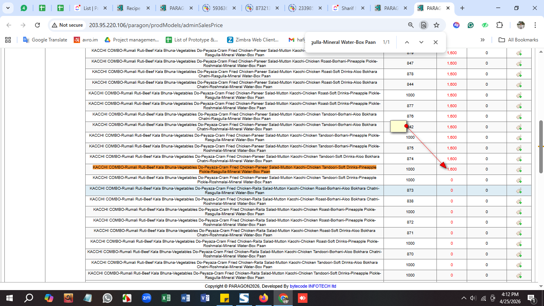Click the price tag icon in row 844
The image size is (544, 306).
pyautogui.click(x=519, y=84)
